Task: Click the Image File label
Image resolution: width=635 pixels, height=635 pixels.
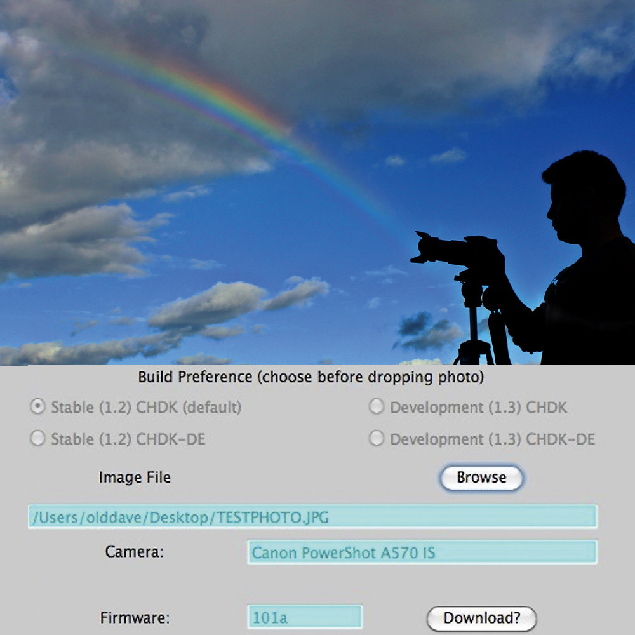Action: click(135, 477)
